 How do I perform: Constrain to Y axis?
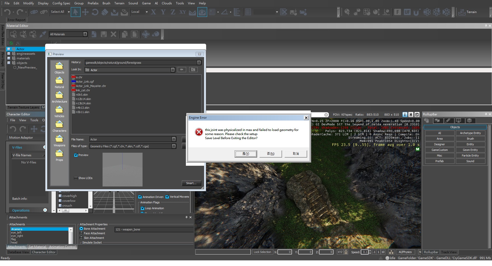pos(163,12)
